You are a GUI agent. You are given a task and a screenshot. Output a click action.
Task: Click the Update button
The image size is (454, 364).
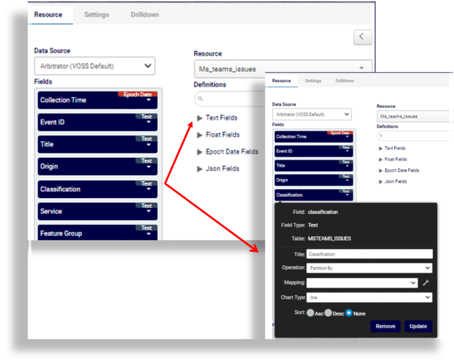[x=418, y=326]
